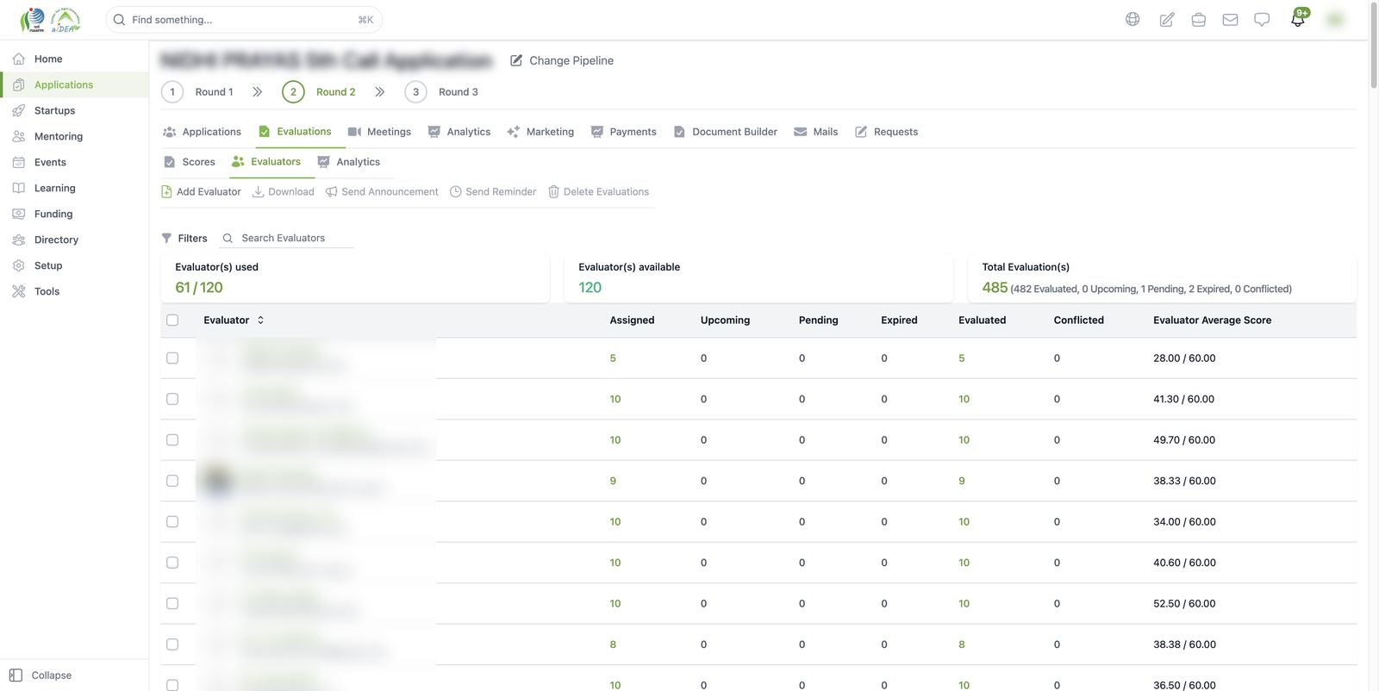Open notifications bell icon
Viewport: 1379px width, 691px height.
point(1298,18)
